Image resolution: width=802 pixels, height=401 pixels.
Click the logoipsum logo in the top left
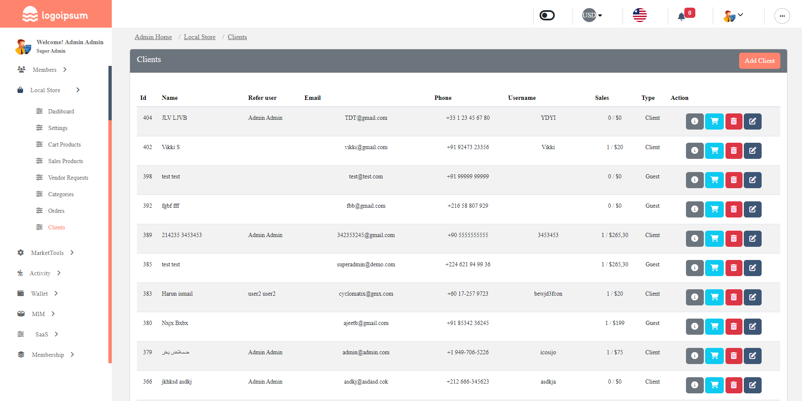tap(55, 14)
